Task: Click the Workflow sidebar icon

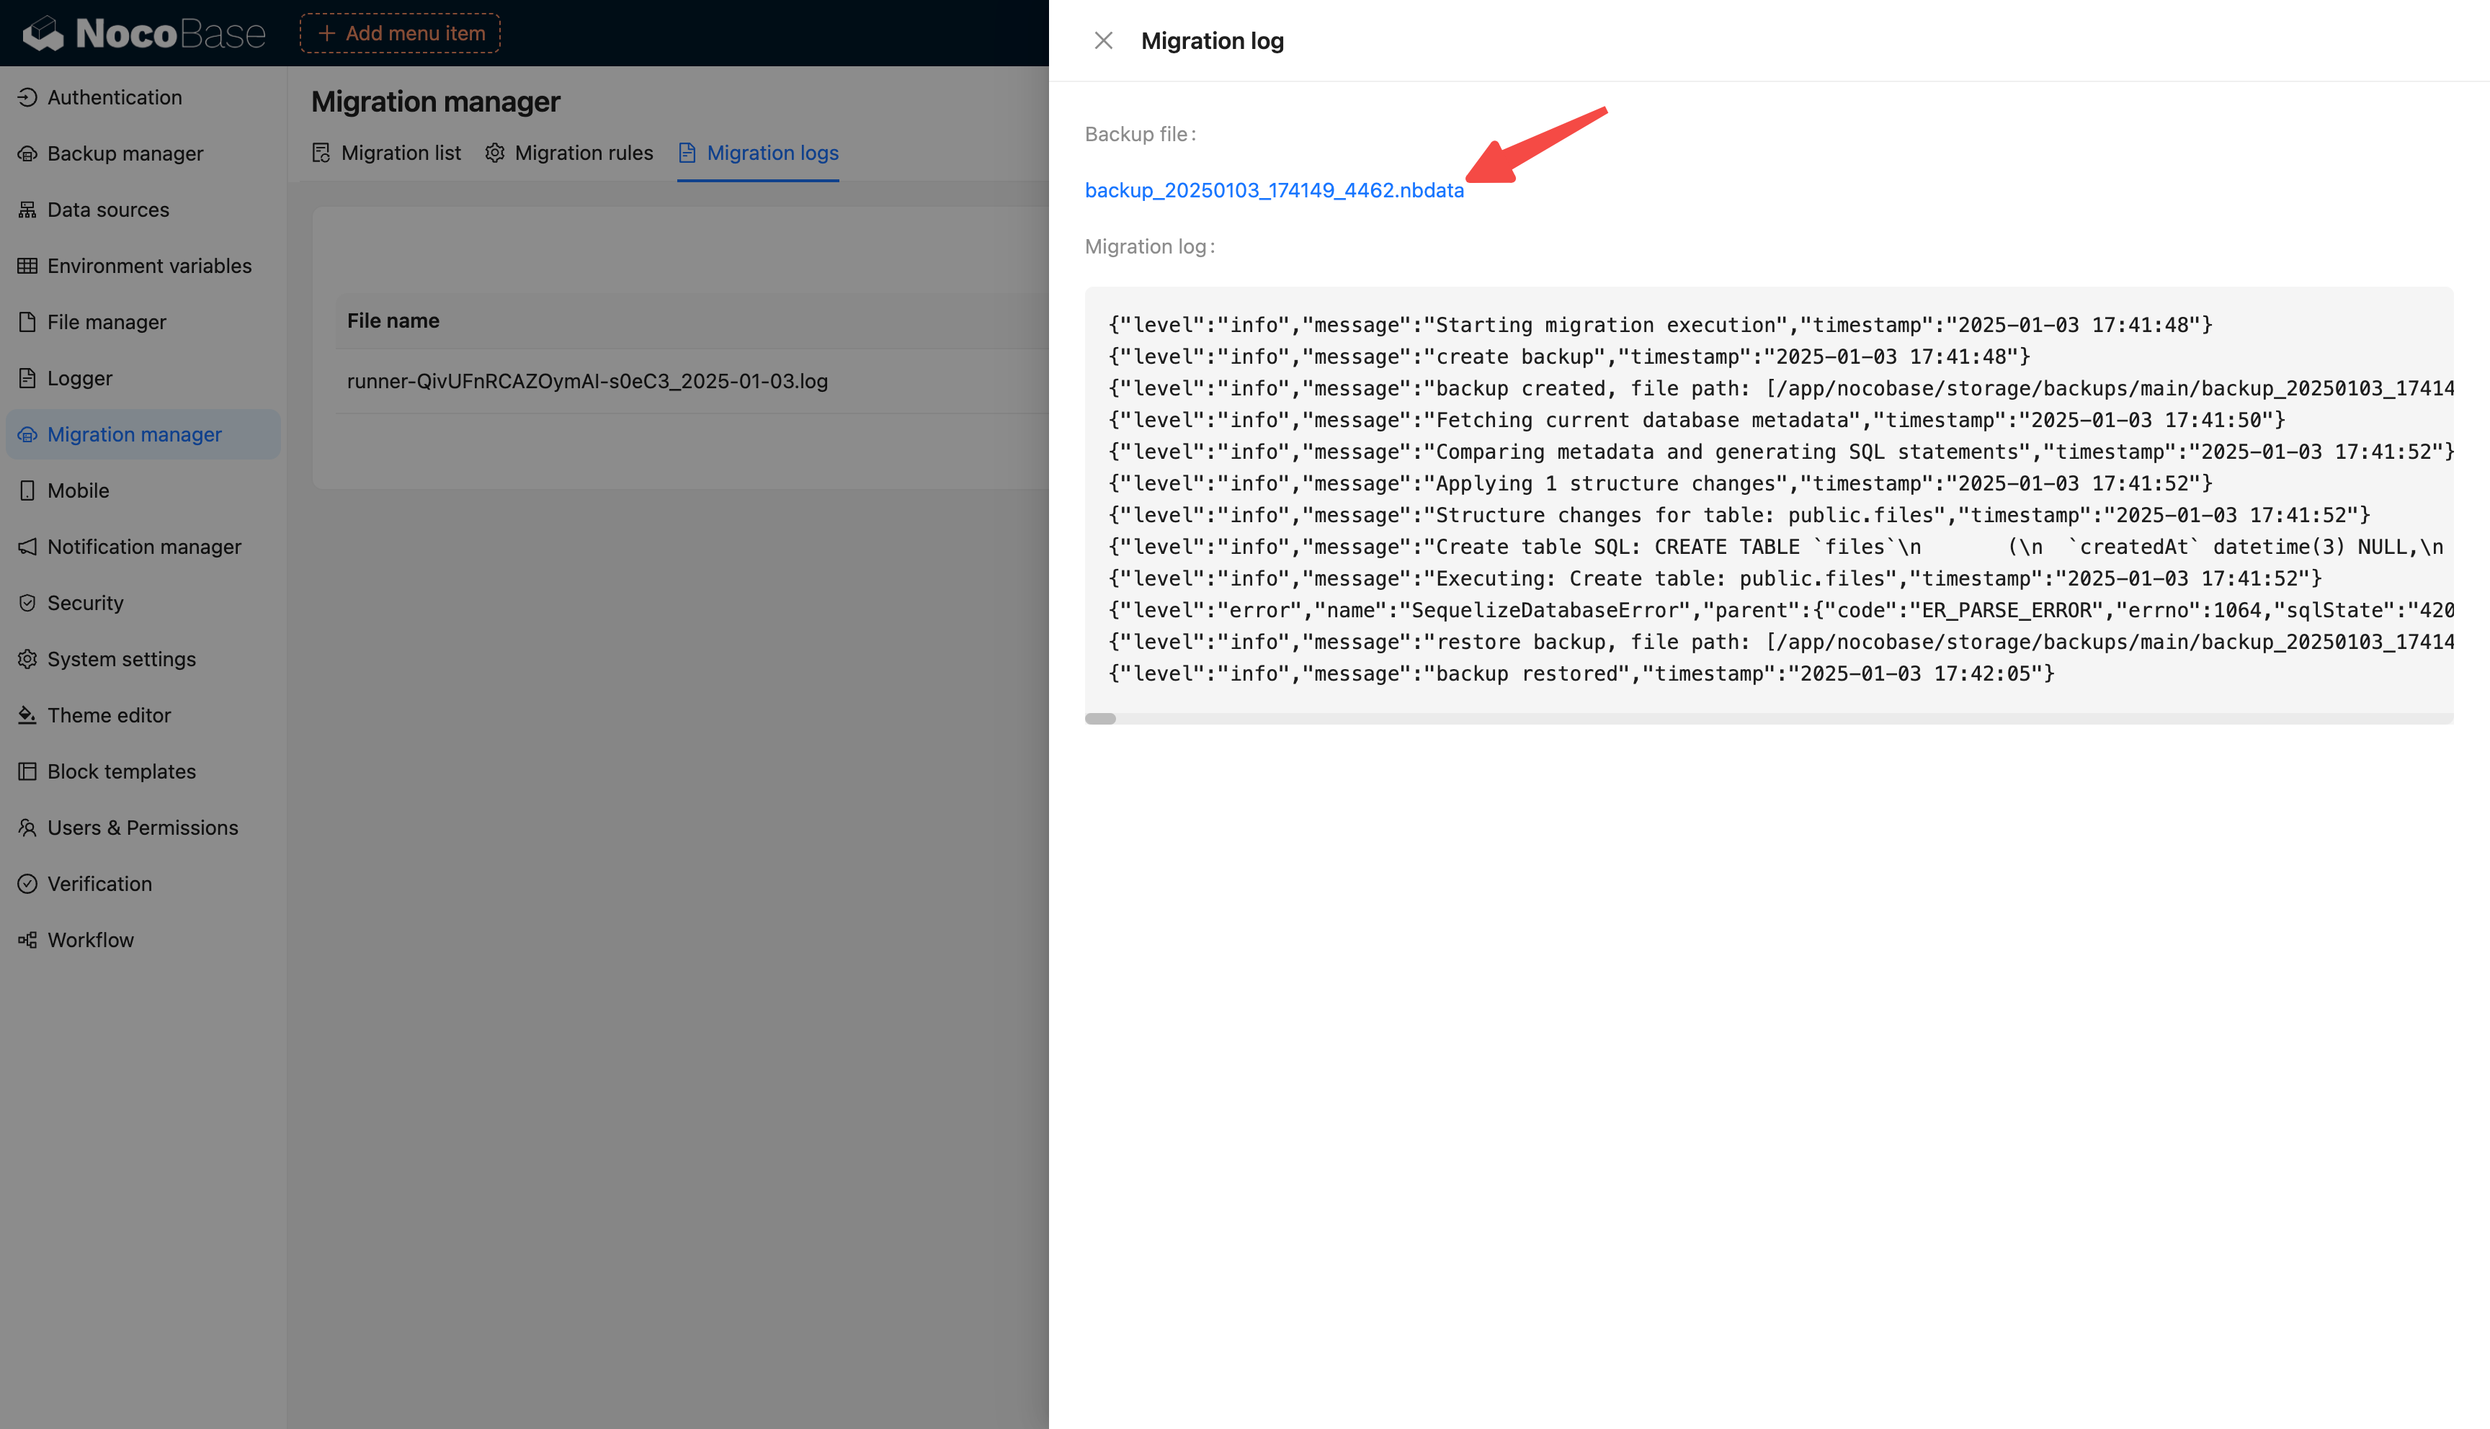Action: coord(27,940)
